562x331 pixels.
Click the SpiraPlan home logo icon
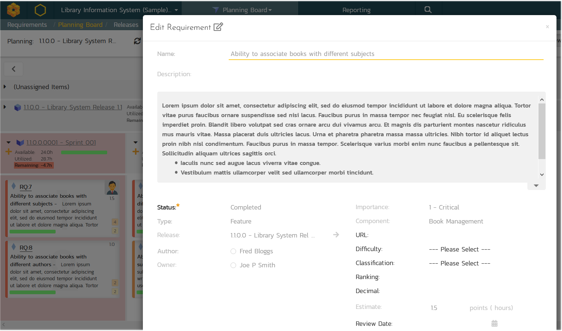(14, 10)
